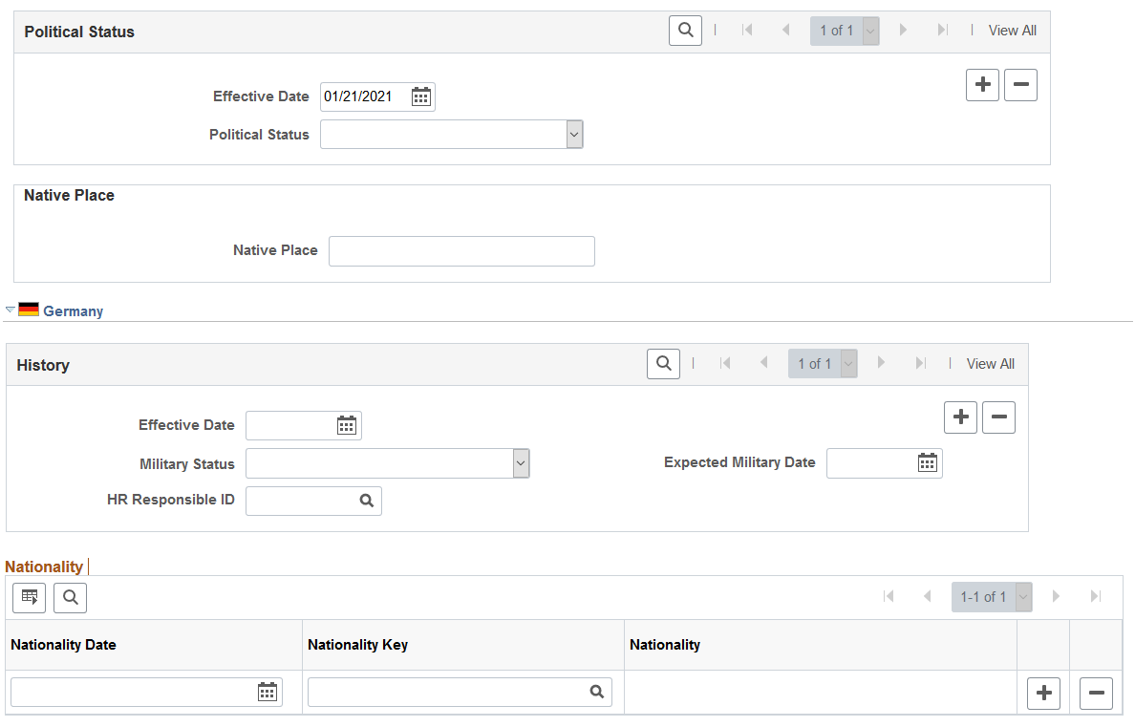
Task: Click the Nationality grid search icon
Action: coord(70,598)
